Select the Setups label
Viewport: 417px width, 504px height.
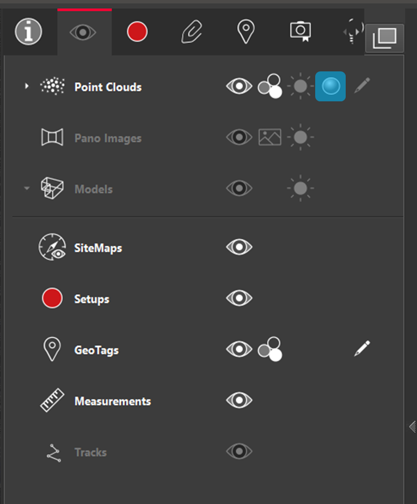click(x=91, y=299)
